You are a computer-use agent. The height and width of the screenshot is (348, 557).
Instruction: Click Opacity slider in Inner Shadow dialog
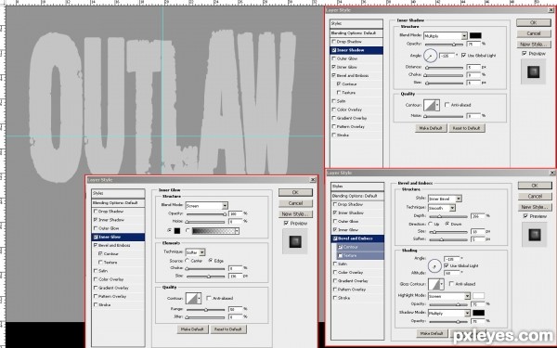444,45
